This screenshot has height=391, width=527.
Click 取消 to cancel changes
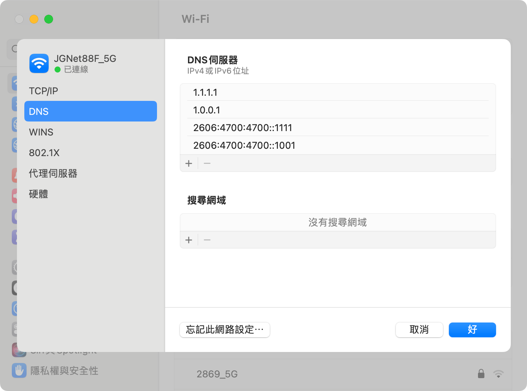pos(419,330)
